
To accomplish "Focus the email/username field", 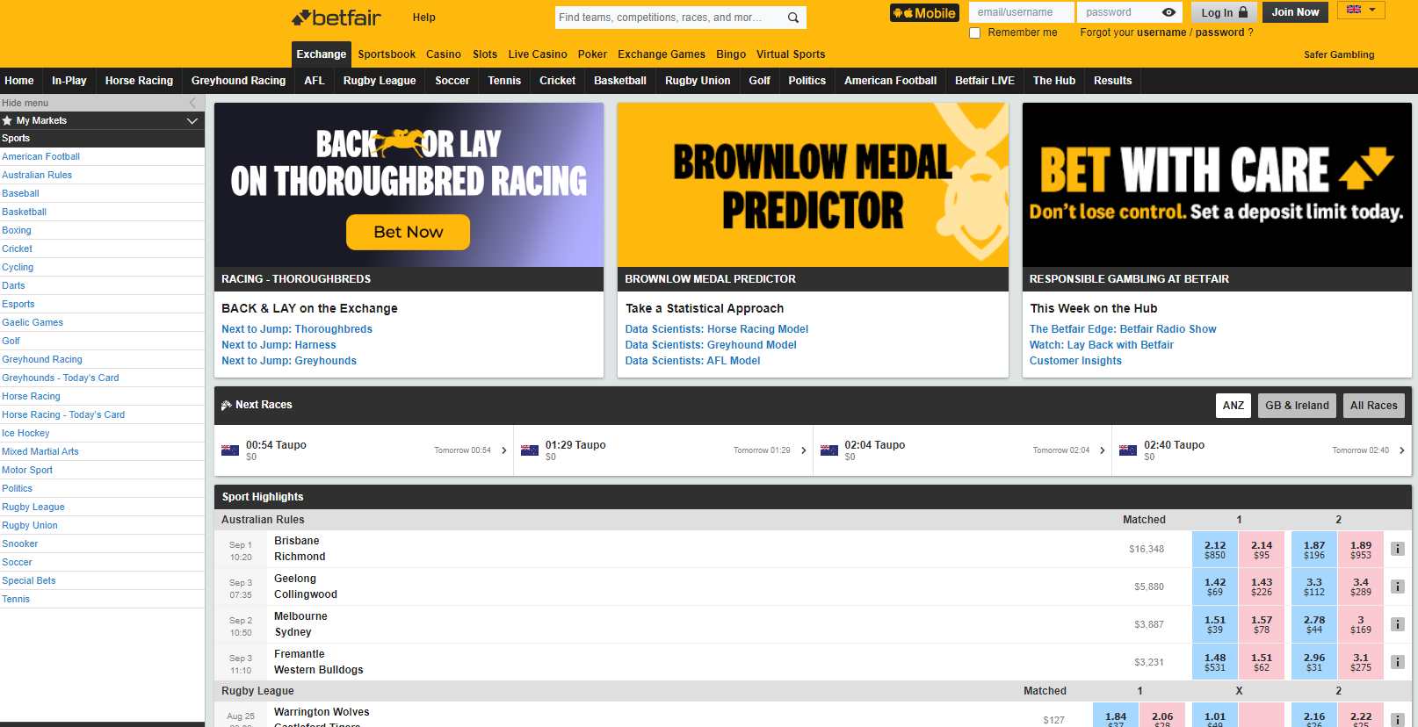I will (1021, 12).
